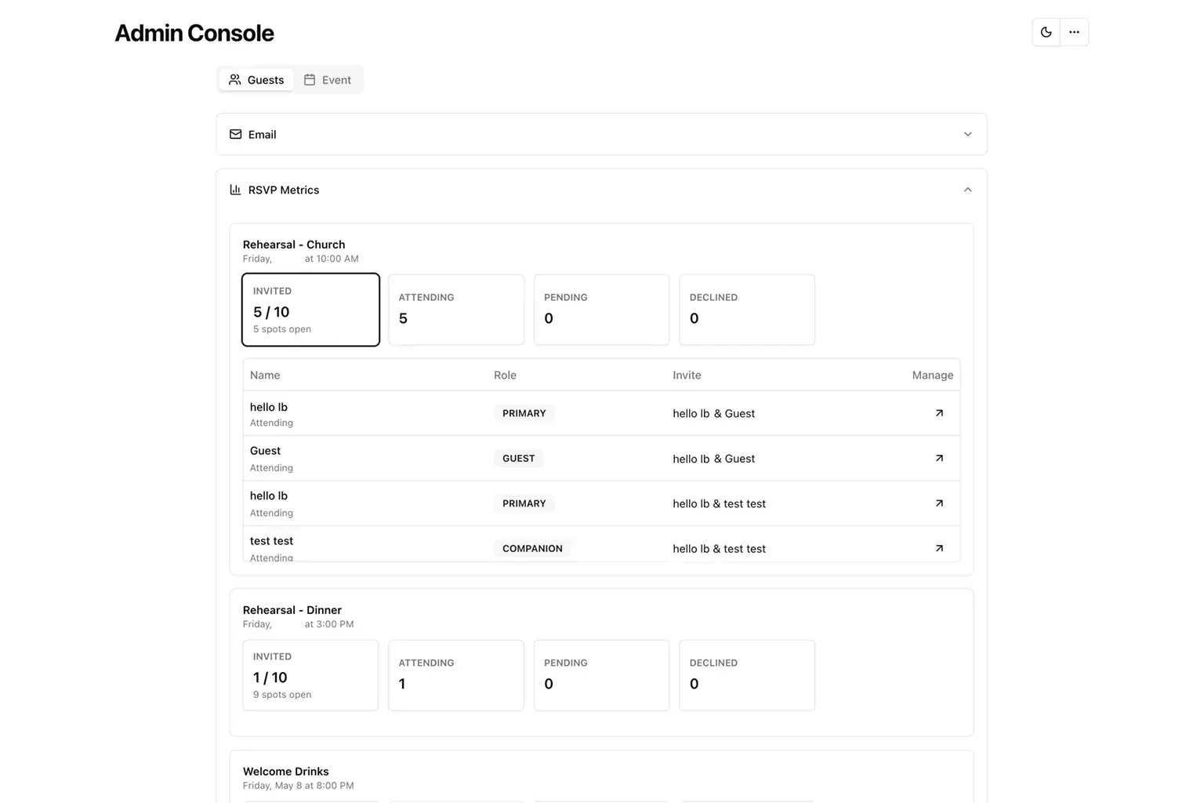Screen dimensions: 1204x803
Task: Expand the Email section chevron
Action: point(967,134)
